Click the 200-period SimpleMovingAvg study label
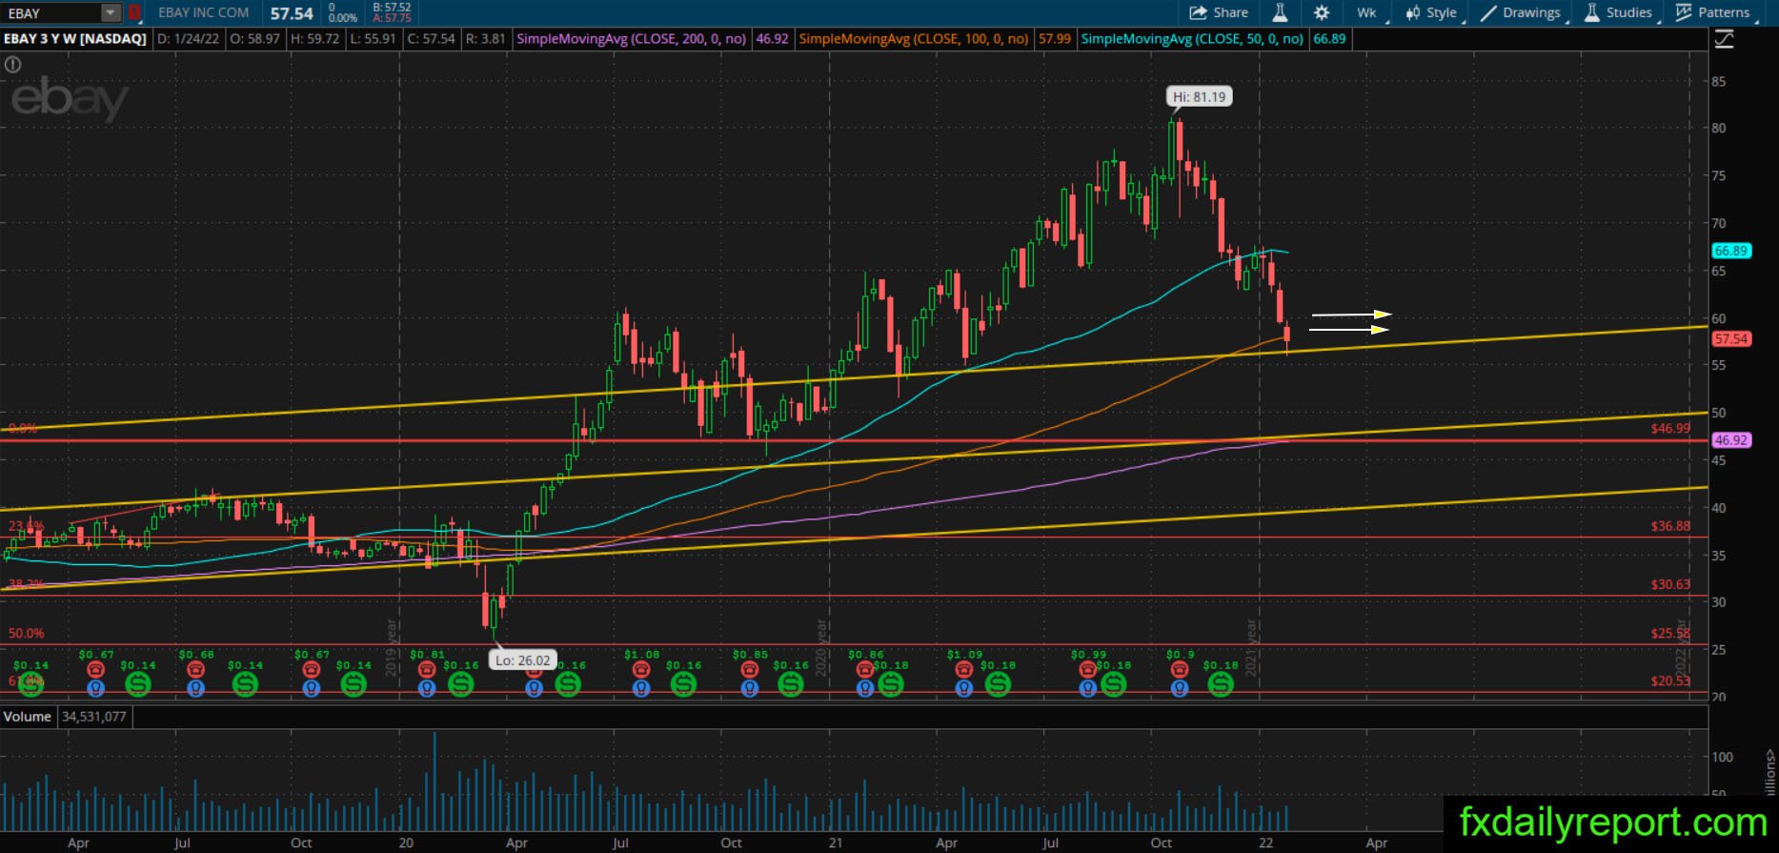The width and height of the screenshot is (1779, 853). click(x=632, y=39)
